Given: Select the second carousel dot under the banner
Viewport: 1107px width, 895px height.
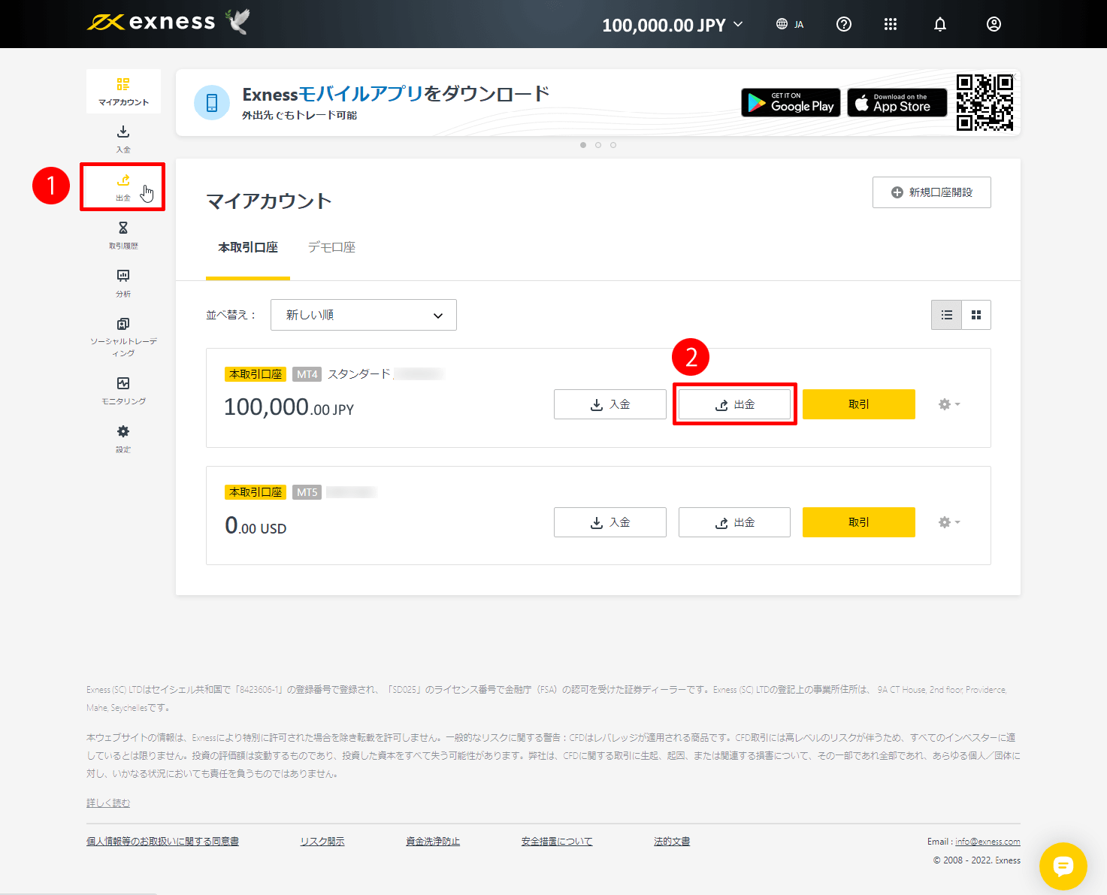Looking at the screenshot, I should click(598, 144).
